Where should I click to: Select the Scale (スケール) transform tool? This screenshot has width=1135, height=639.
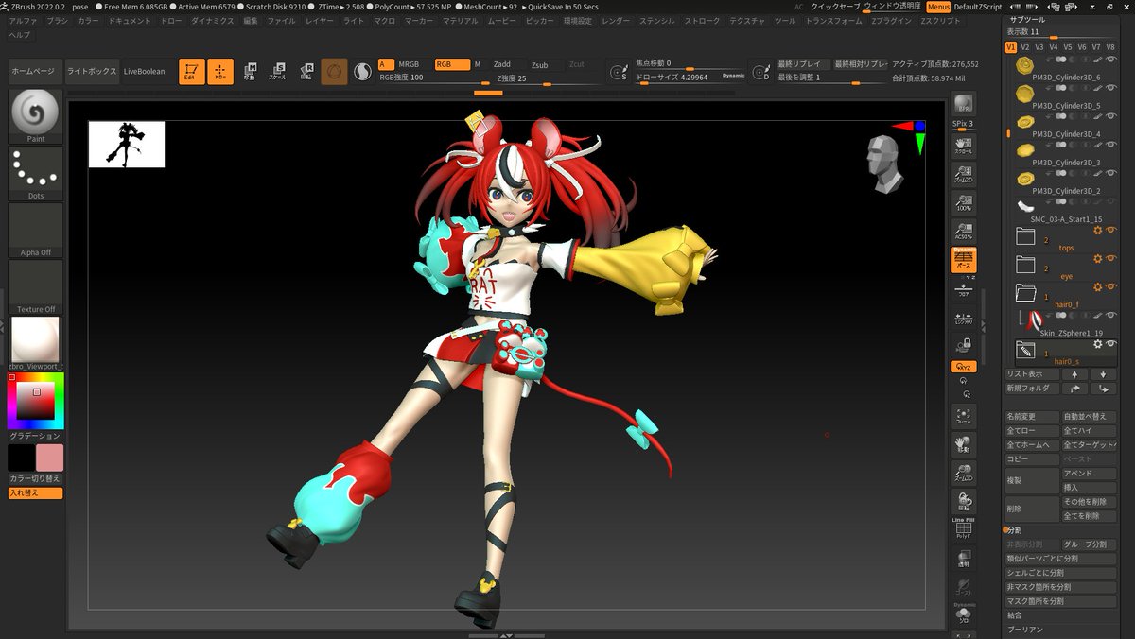[278, 71]
